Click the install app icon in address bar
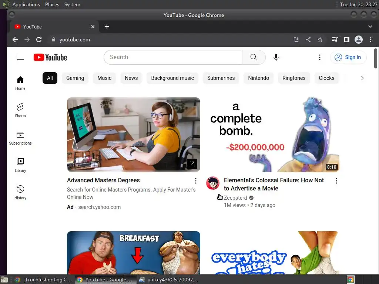379x284 pixels. (x=296, y=40)
